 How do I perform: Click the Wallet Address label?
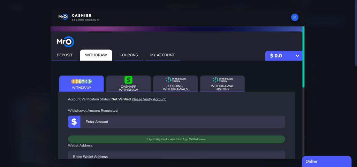pos(81,145)
